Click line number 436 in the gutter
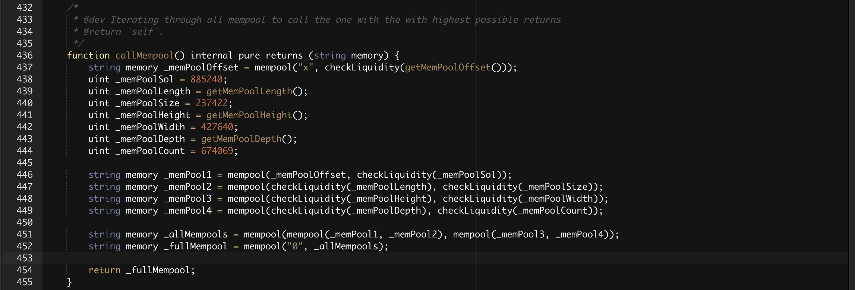The height and width of the screenshot is (290, 855). point(25,56)
